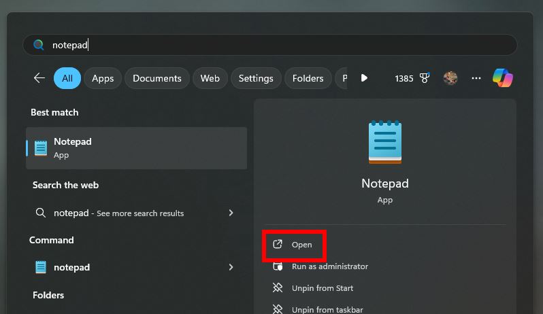Show more filter tabs with play arrow

(364, 77)
